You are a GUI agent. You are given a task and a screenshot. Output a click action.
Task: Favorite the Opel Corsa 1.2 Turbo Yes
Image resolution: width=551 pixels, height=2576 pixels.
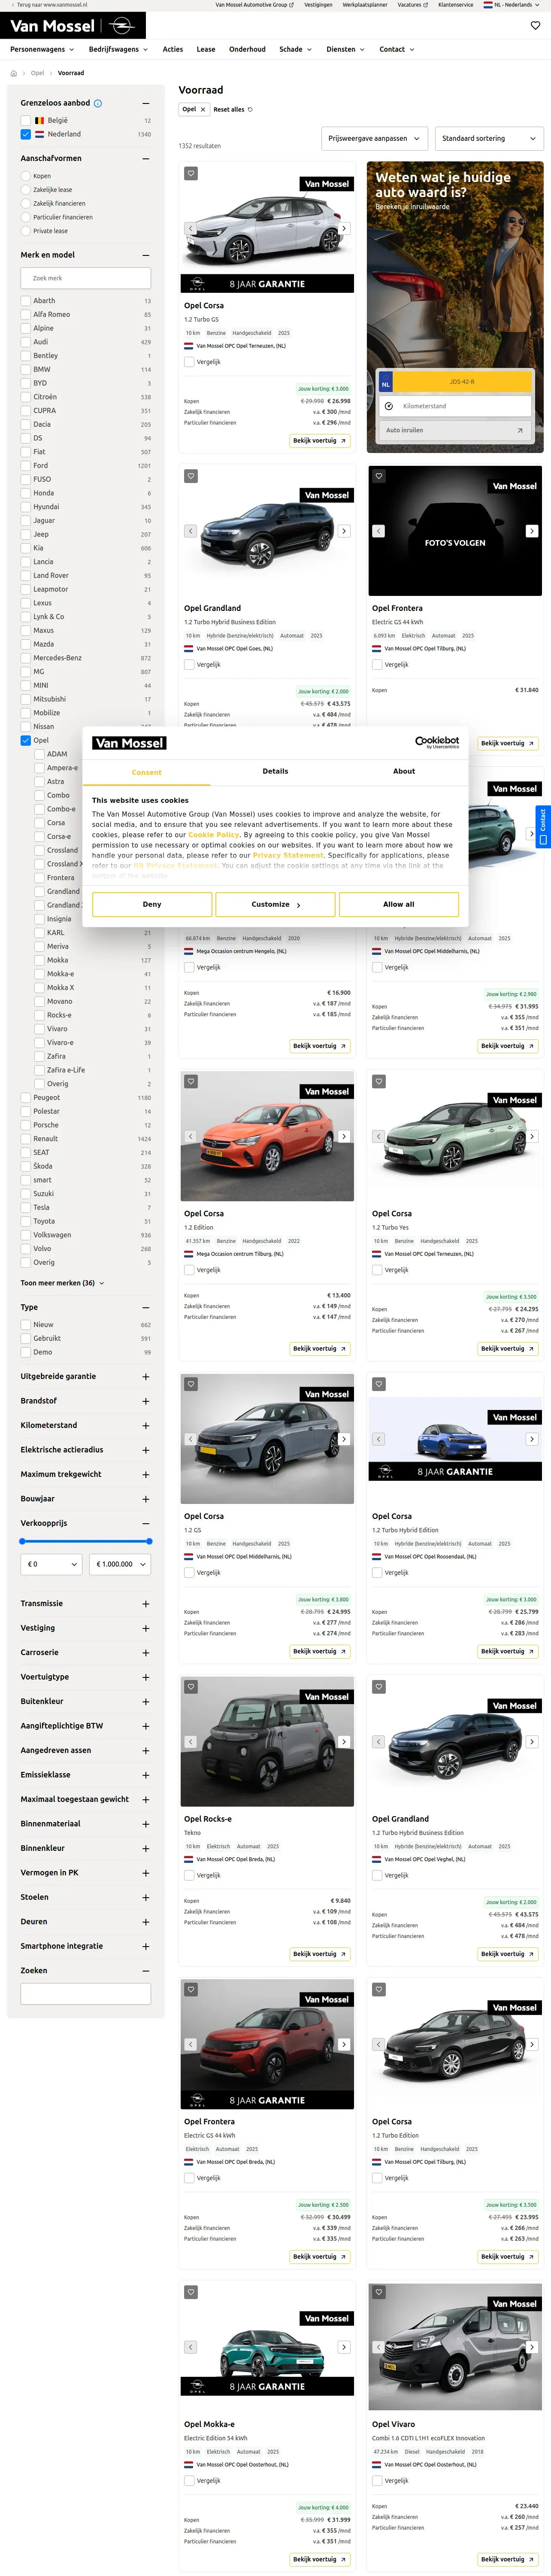pyautogui.click(x=379, y=1081)
